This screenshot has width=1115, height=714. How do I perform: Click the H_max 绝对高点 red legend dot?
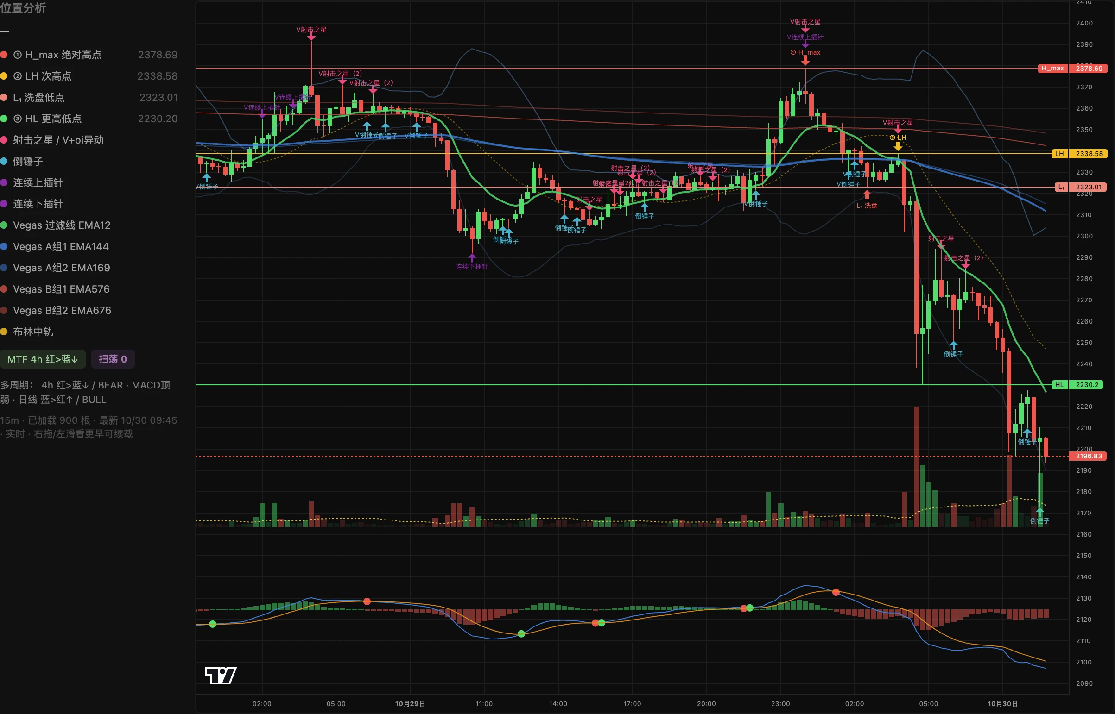coord(4,55)
